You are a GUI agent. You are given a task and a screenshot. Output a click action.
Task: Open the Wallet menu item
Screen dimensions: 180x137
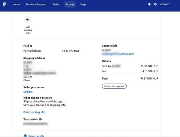[x=56, y=4]
